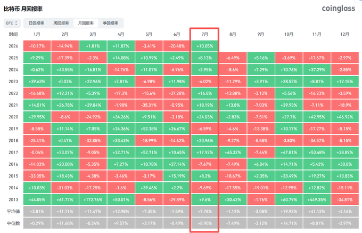Screen dimensions: 362x233
Task: Click the -10.17% cell for January 2026
Action: click(x=37, y=46)
